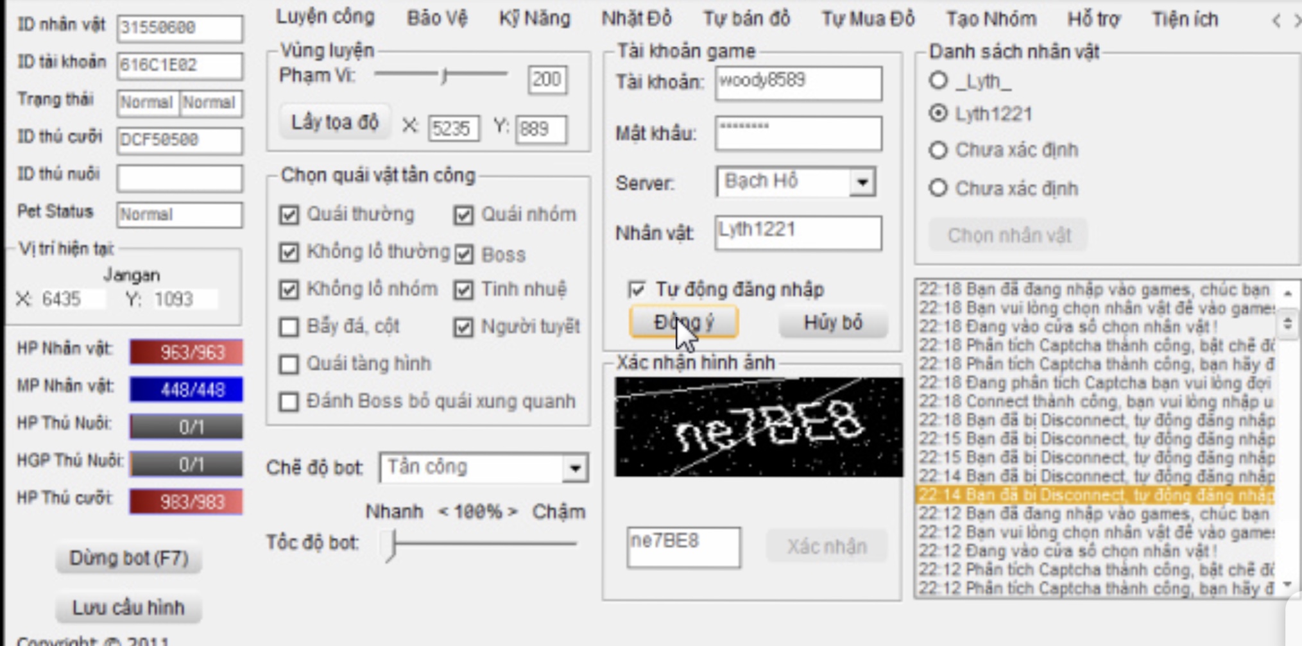Select log entry 22:18 Connect thành công
The width and height of the screenshot is (1302, 646).
click(1096, 402)
